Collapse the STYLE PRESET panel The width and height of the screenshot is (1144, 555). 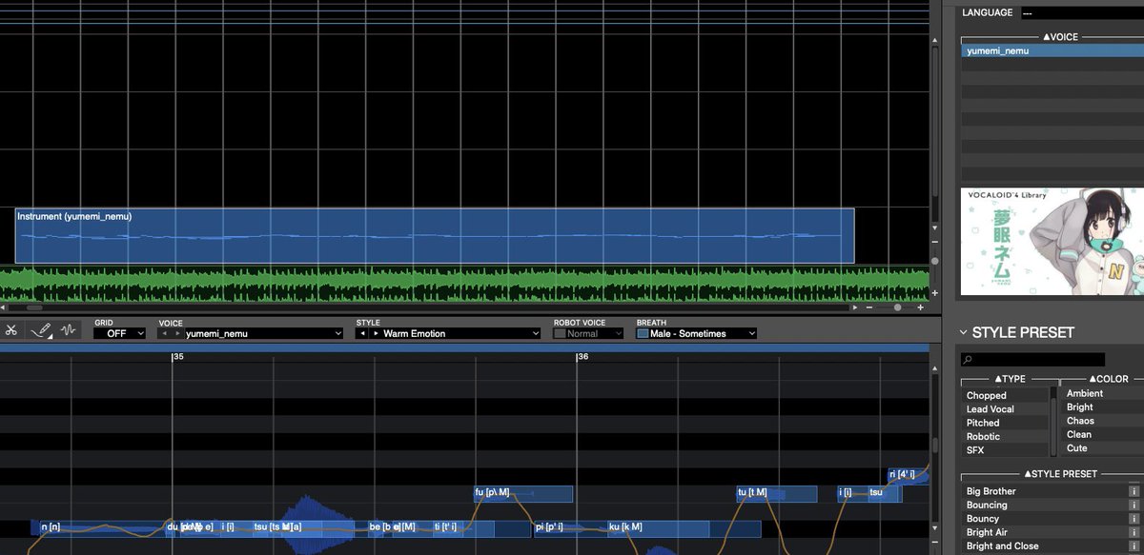click(964, 332)
